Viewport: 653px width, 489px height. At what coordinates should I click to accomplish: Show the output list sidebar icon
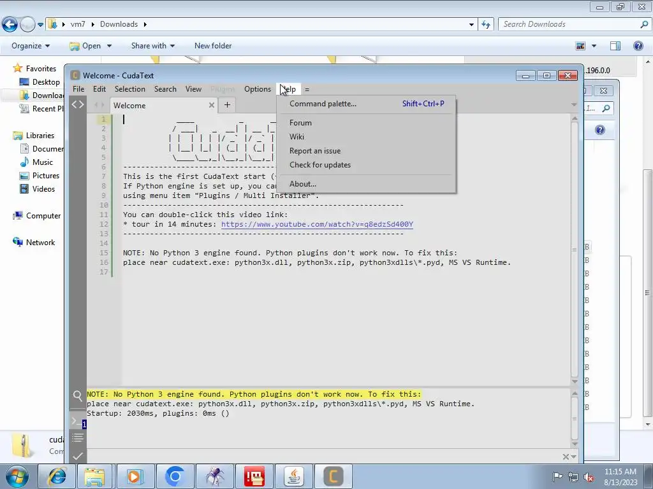pos(77,438)
